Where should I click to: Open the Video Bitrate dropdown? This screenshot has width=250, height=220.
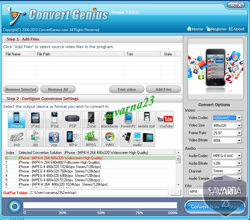coord(239,141)
